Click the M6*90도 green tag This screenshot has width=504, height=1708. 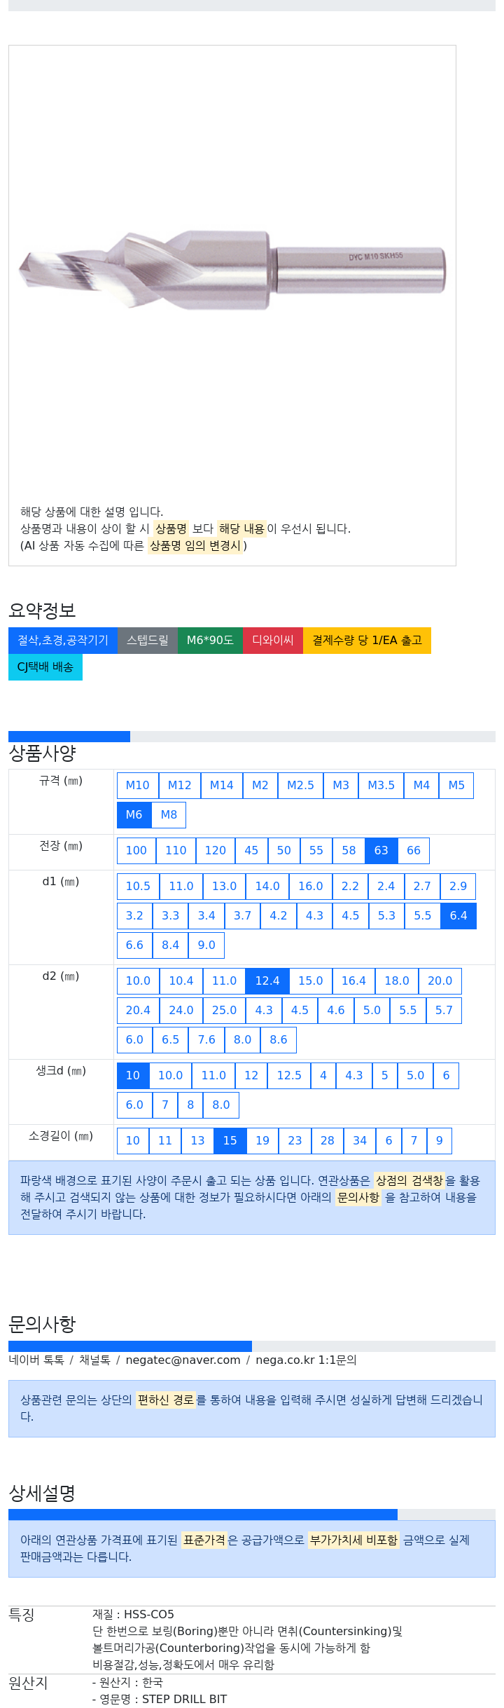(x=210, y=640)
